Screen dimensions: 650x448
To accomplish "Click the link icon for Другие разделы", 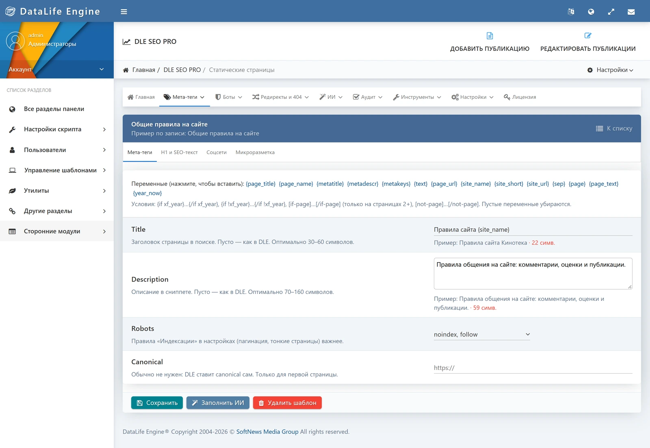I will (x=12, y=211).
